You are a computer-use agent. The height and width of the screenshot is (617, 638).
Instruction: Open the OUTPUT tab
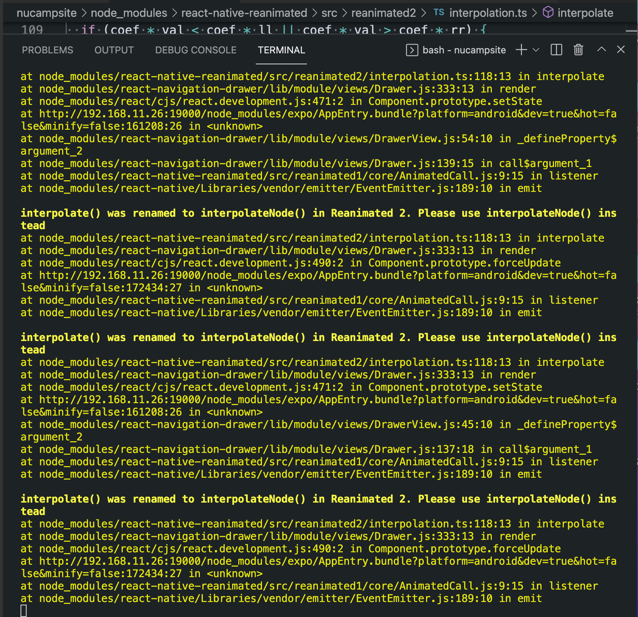(114, 50)
